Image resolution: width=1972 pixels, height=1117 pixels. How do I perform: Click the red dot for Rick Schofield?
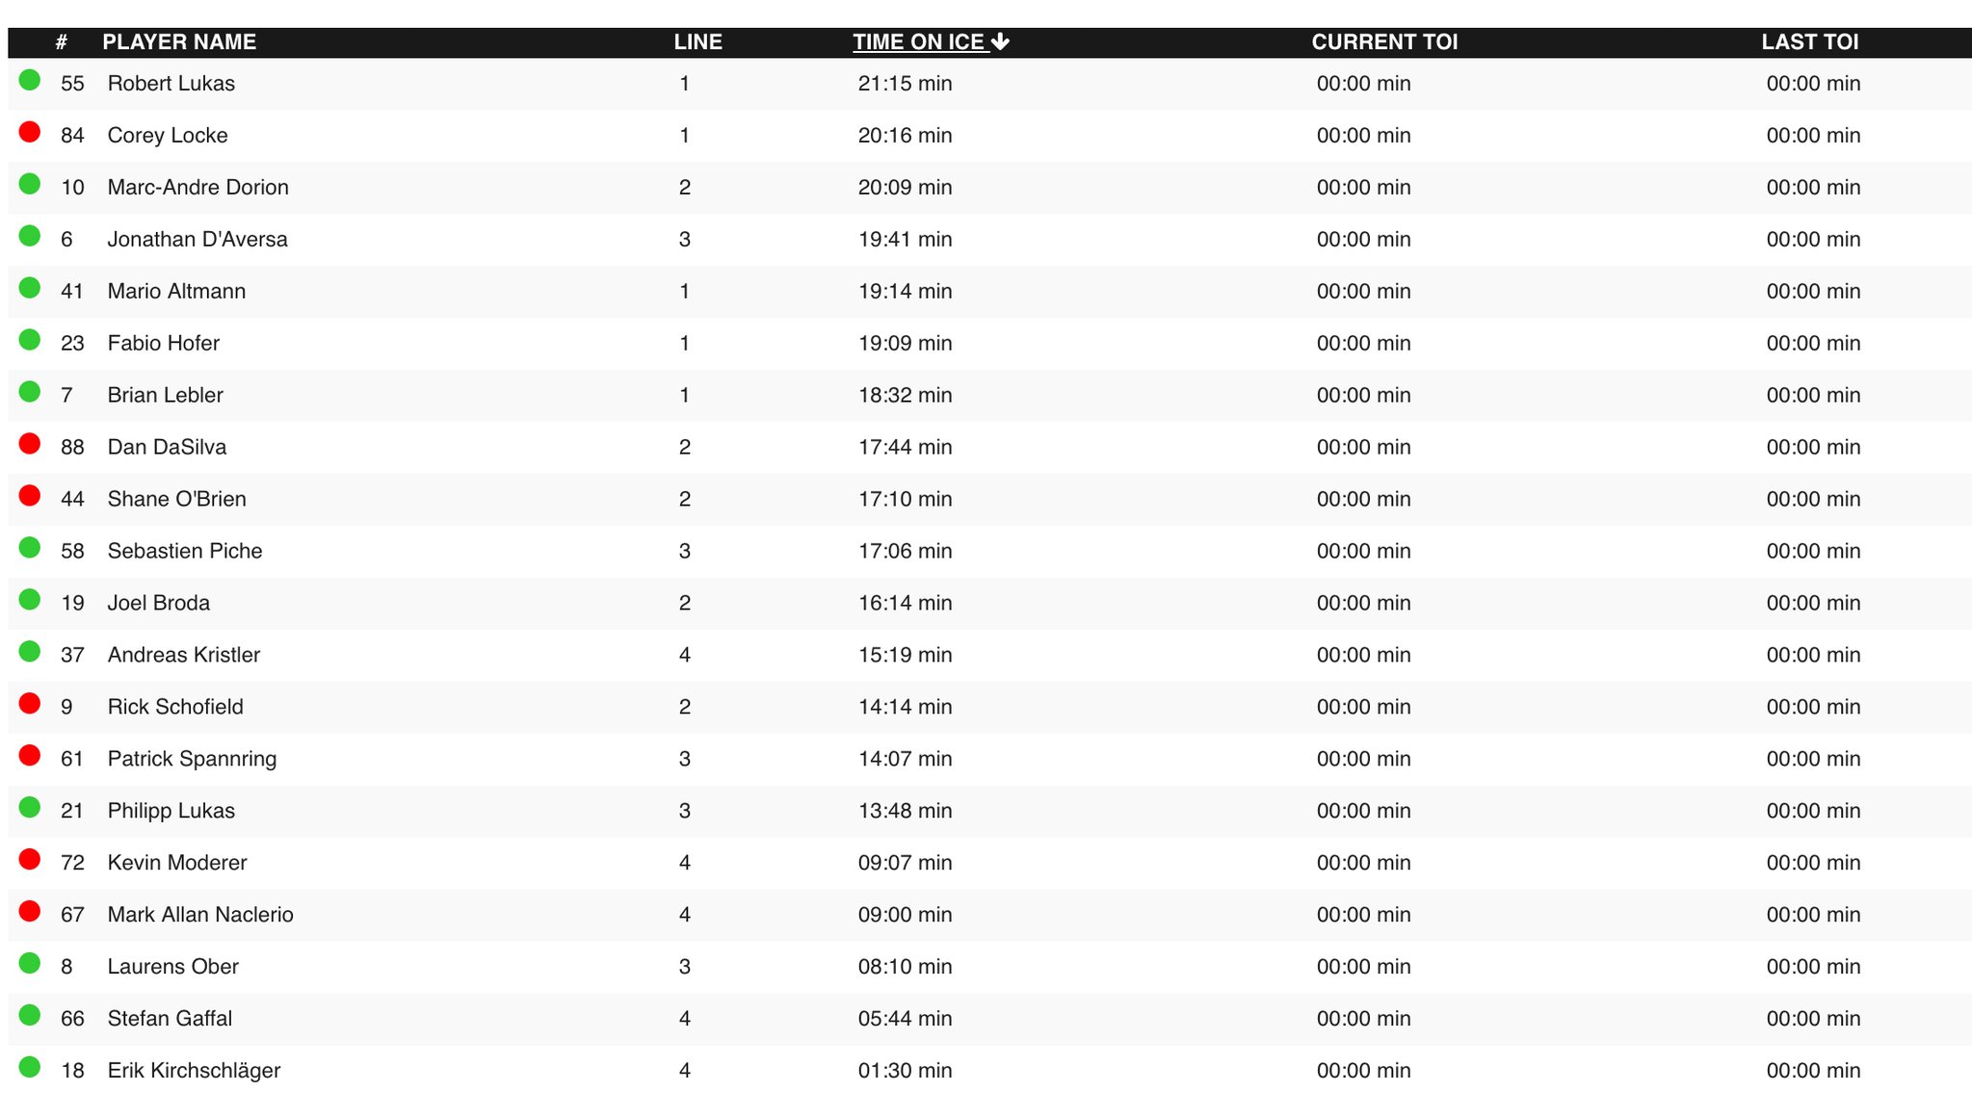click(30, 704)
